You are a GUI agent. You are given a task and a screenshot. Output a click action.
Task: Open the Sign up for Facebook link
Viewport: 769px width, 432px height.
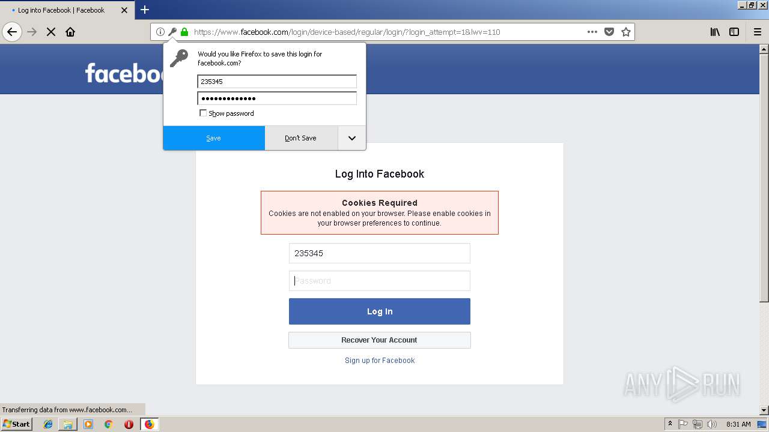380,361
